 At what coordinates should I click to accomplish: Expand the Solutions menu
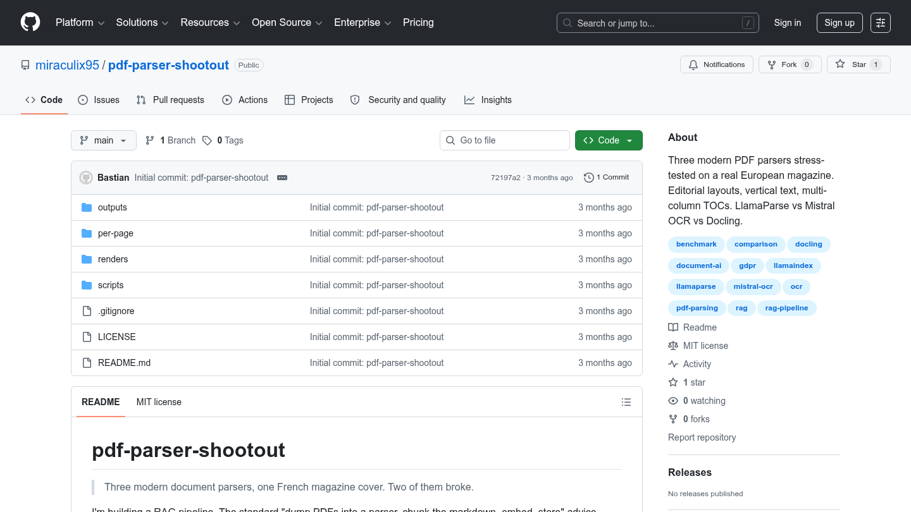click(142, 22)
